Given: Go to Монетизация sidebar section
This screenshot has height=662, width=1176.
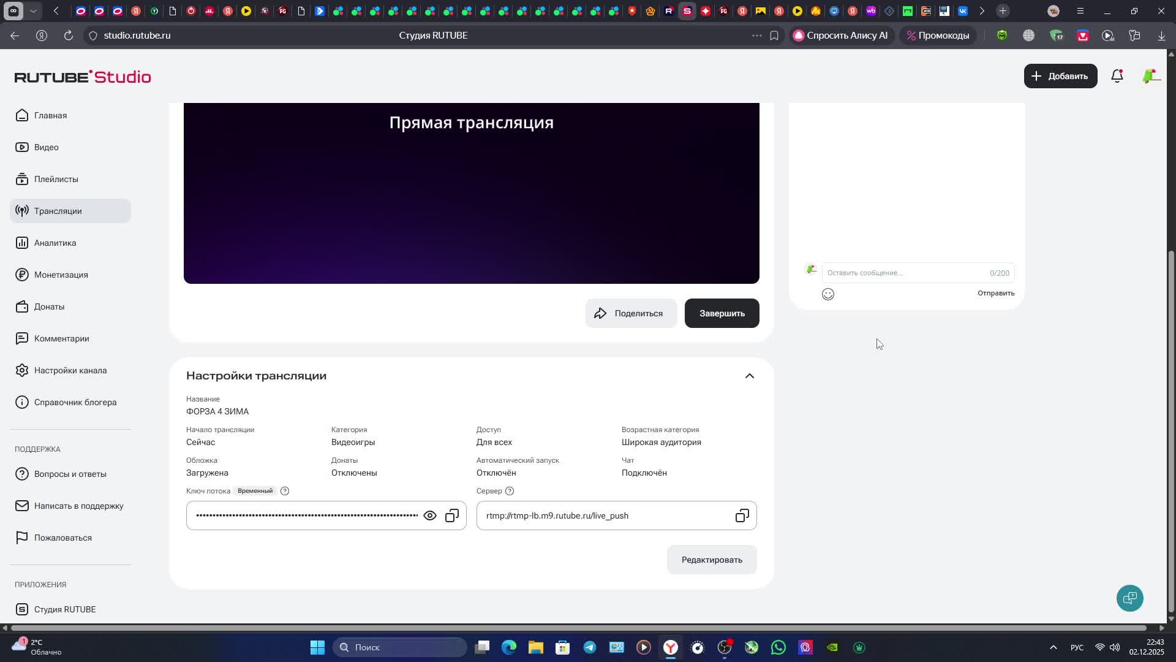Looking at the screenshot, I should [61, 275].
